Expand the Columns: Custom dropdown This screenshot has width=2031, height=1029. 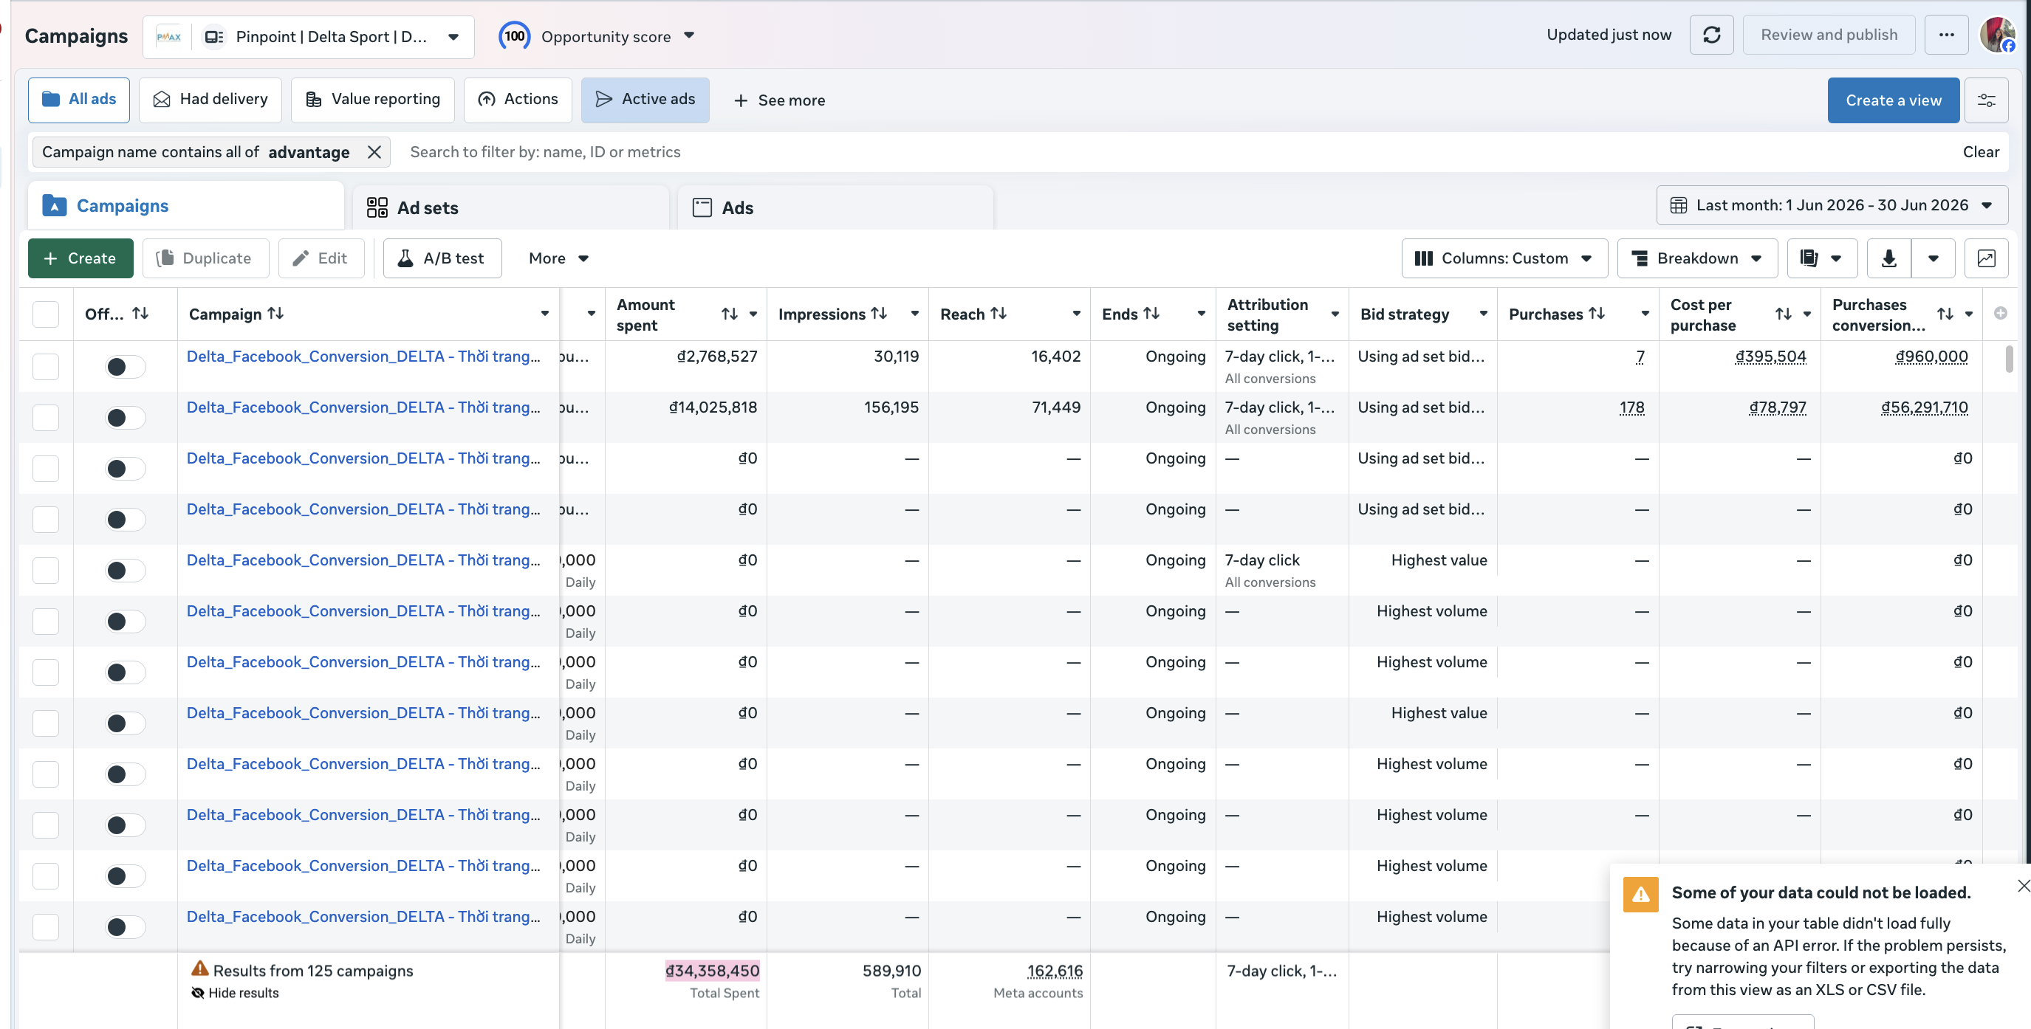(1504, 258)
